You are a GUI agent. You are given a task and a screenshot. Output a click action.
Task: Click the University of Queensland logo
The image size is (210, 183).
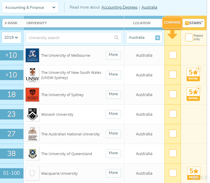click(x=32, y=154)
